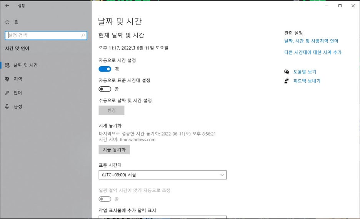The height and width of the screenshot is (219, 360).
Task: Maximize the 설정 window
Action: tap(340, 6)
